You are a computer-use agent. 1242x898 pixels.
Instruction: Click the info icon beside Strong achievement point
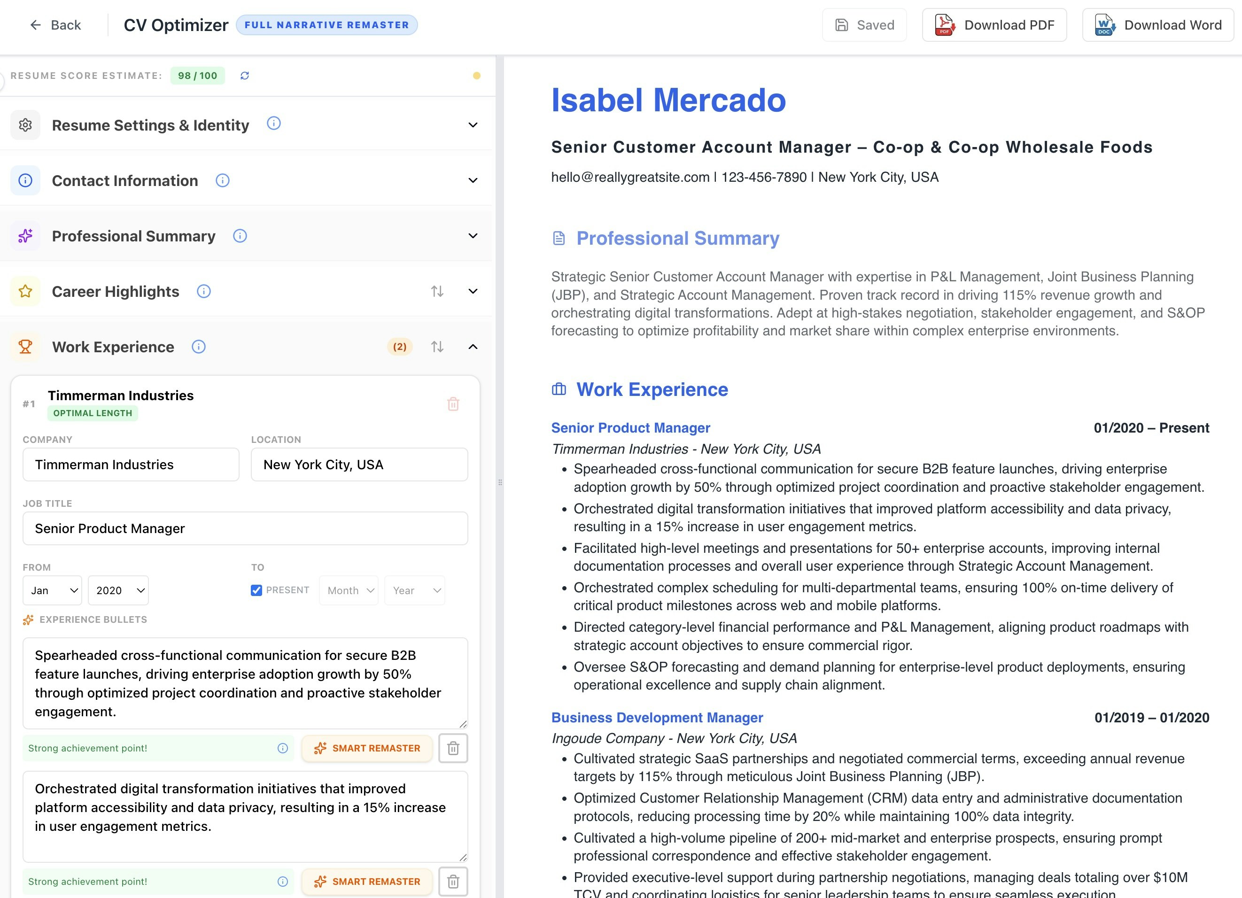283,748
